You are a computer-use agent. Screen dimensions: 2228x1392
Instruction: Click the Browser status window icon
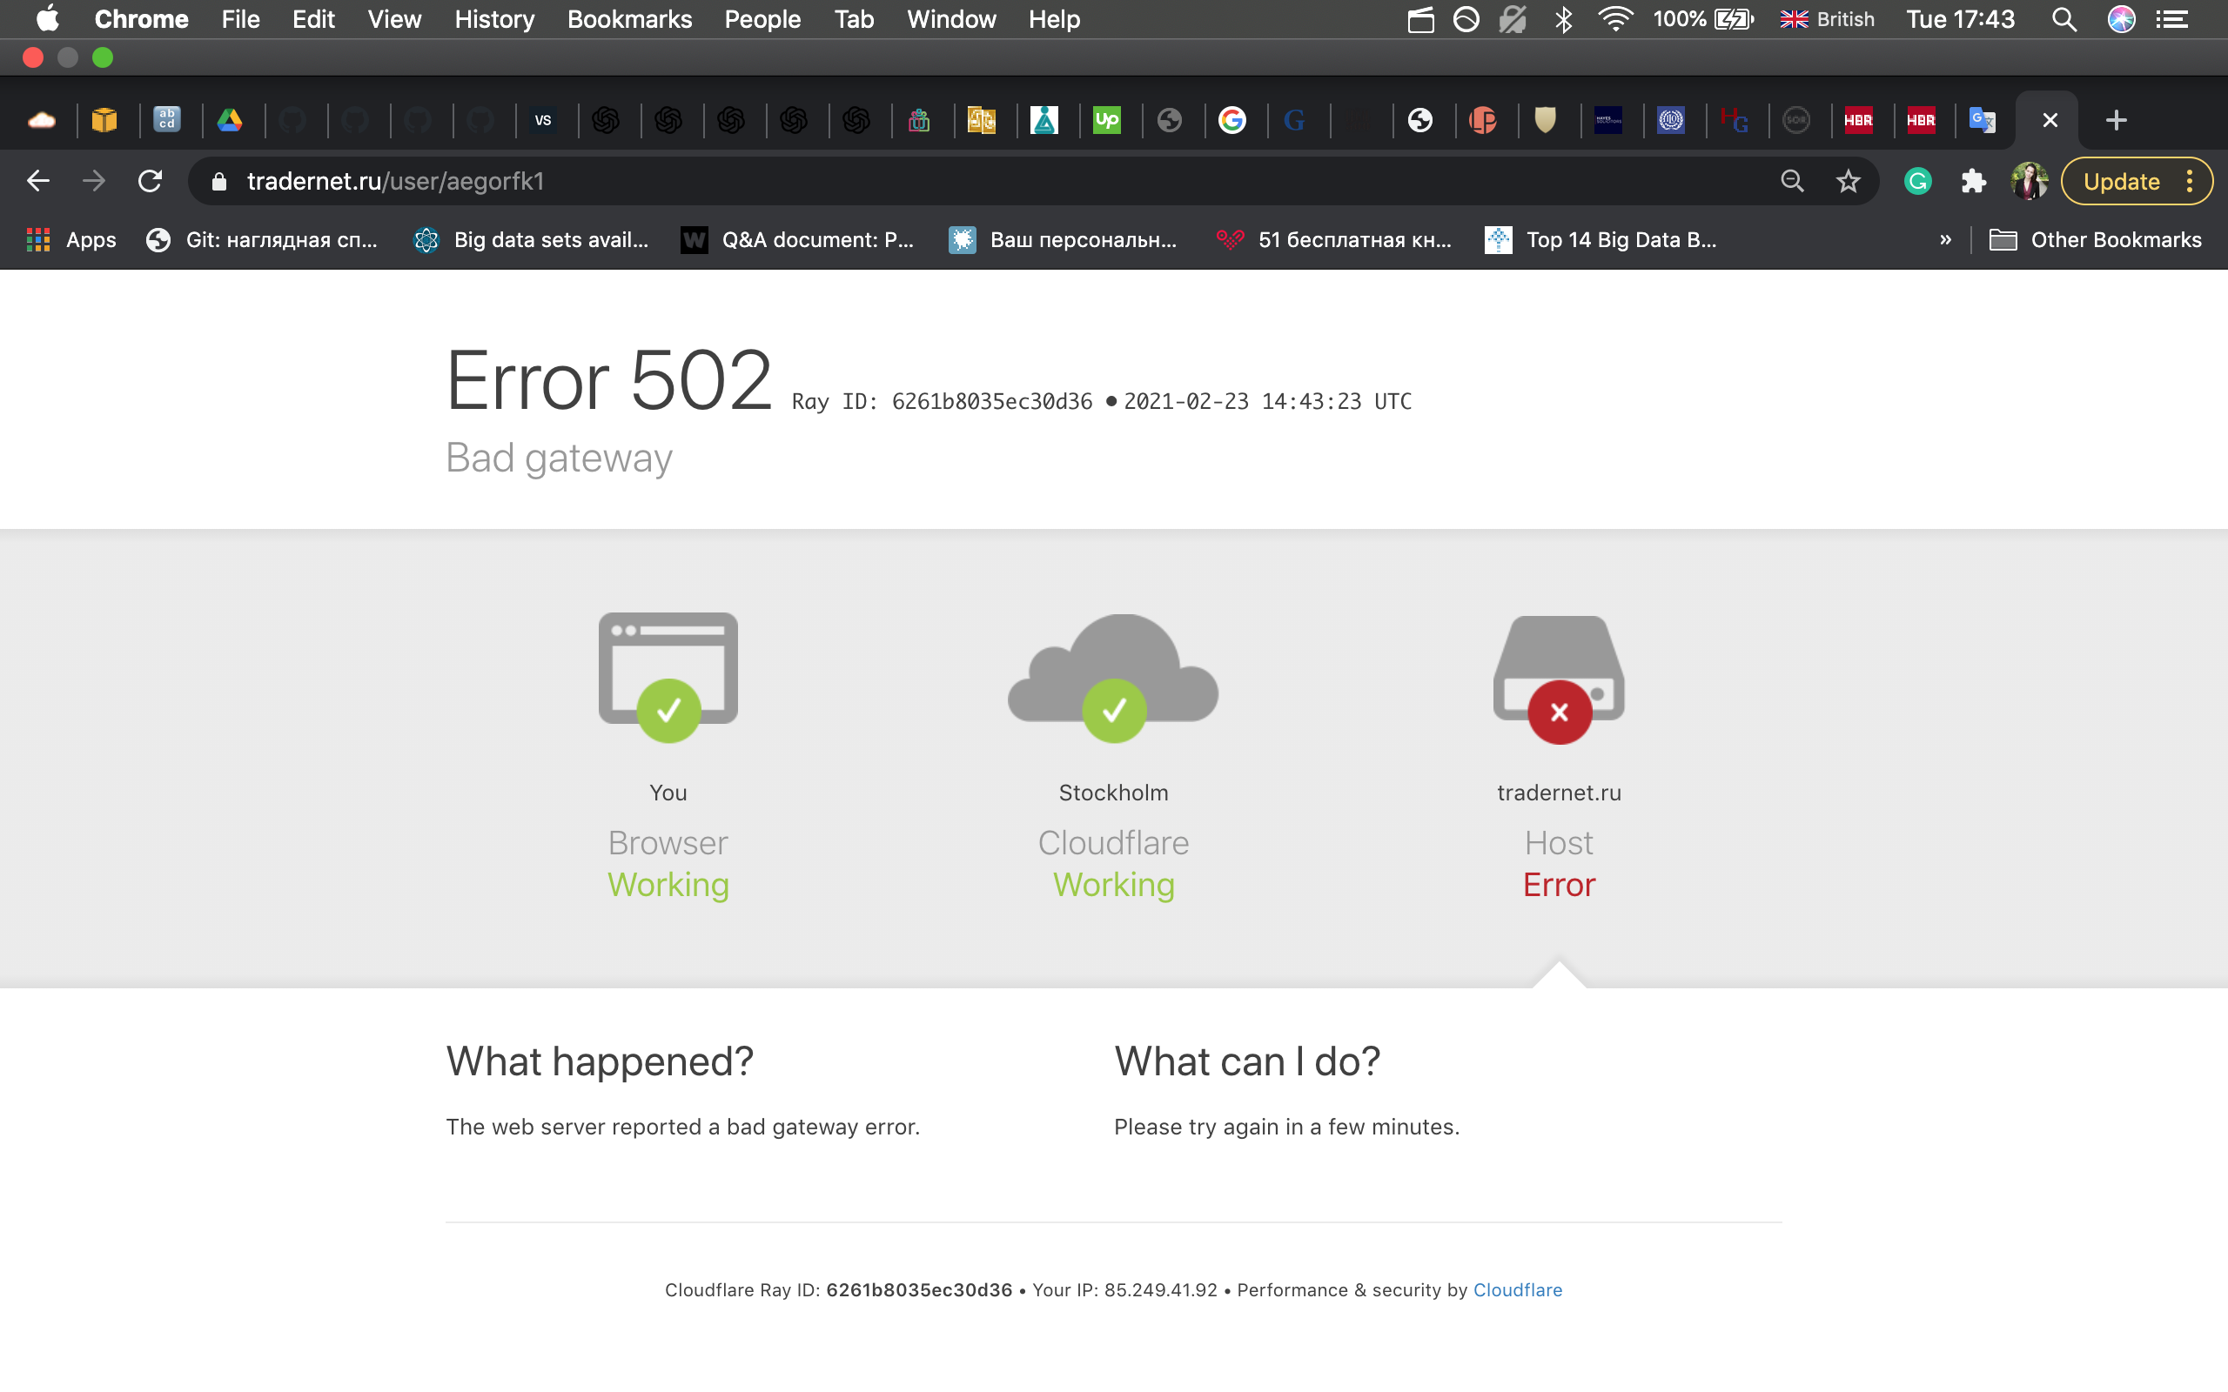pyautogui.click(x=668, y=677)
